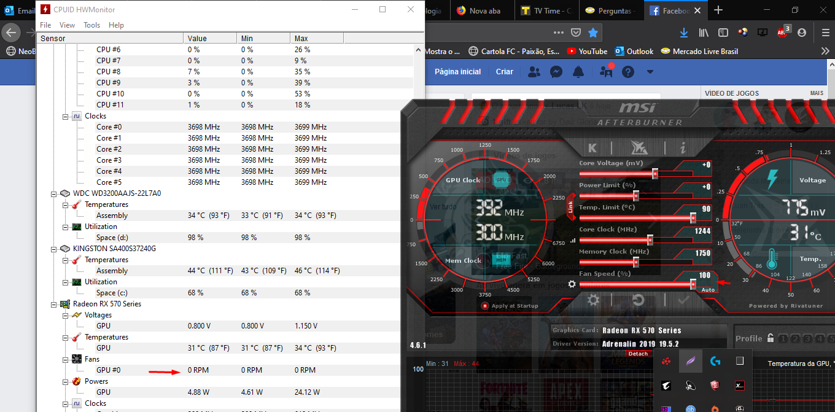Toggle Apply at Startup in Afterburner
Image resolution: width=835 pixels, height=412 pixels.
[x=511, y=306]
